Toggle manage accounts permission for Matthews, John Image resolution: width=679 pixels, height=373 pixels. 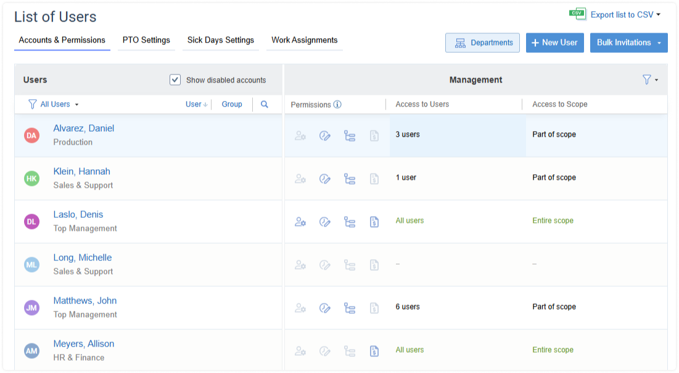300,308
